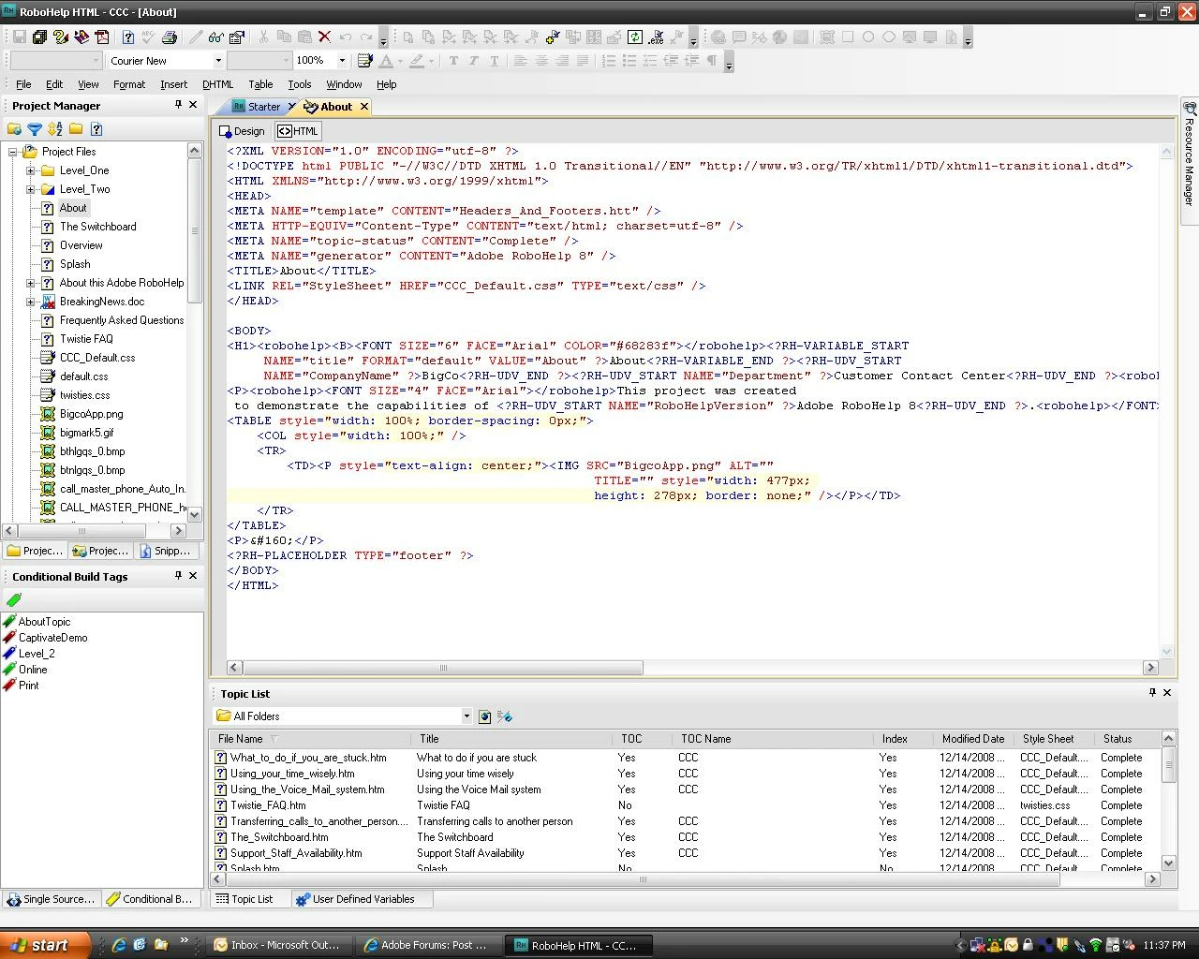The height and width of the screenshot is (959, 1199).
Task: Expand the Level_One folder
Action: click(30, 170)
